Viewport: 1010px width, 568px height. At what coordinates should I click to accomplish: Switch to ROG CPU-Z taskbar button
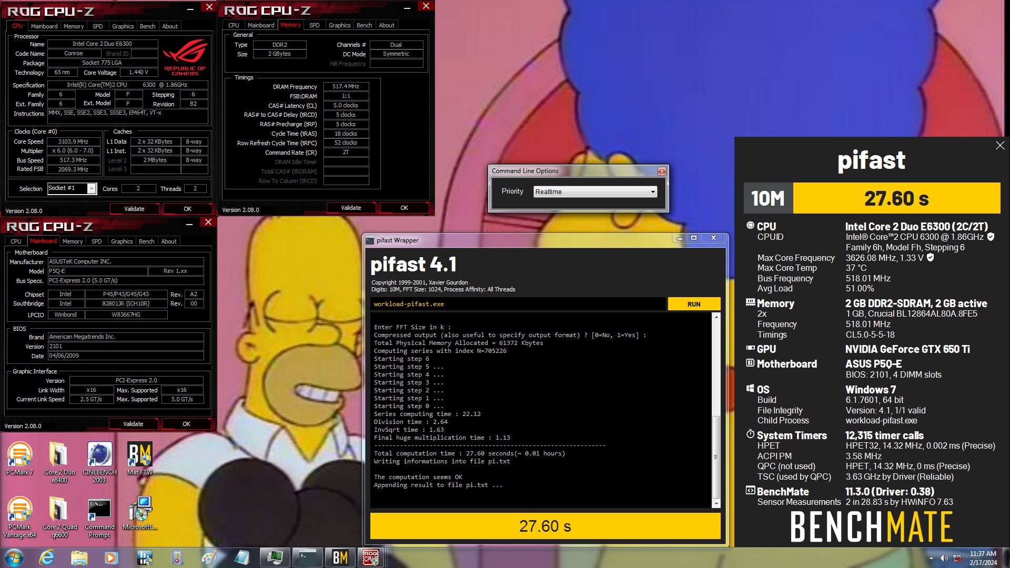click(371, 557)
